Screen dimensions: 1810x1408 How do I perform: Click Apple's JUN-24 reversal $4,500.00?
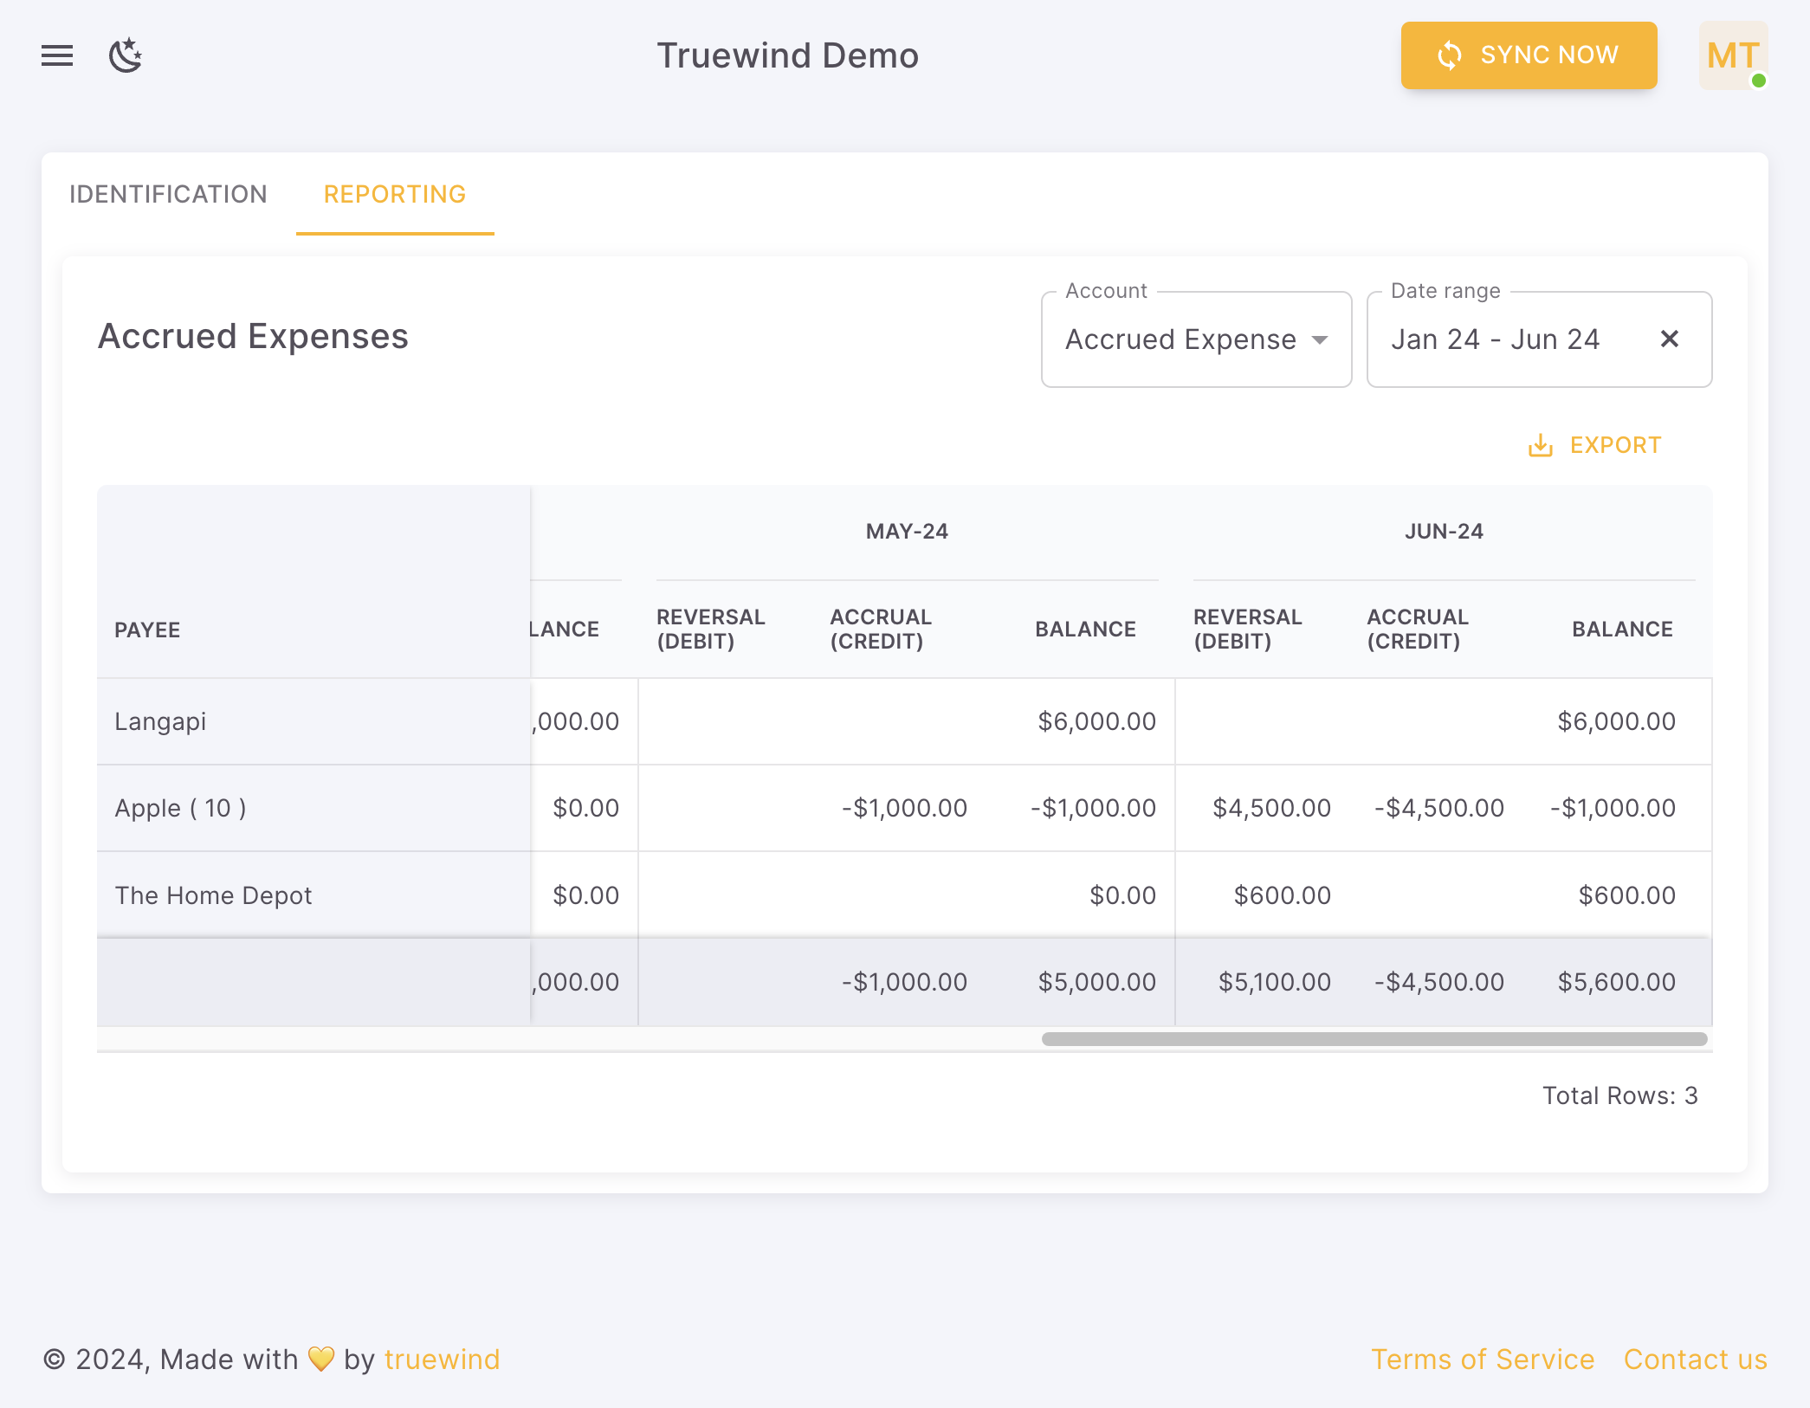point(1271,808)
